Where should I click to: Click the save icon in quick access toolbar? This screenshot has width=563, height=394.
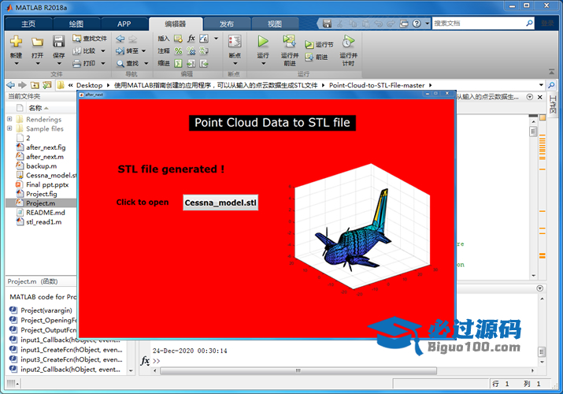[327, 24]
